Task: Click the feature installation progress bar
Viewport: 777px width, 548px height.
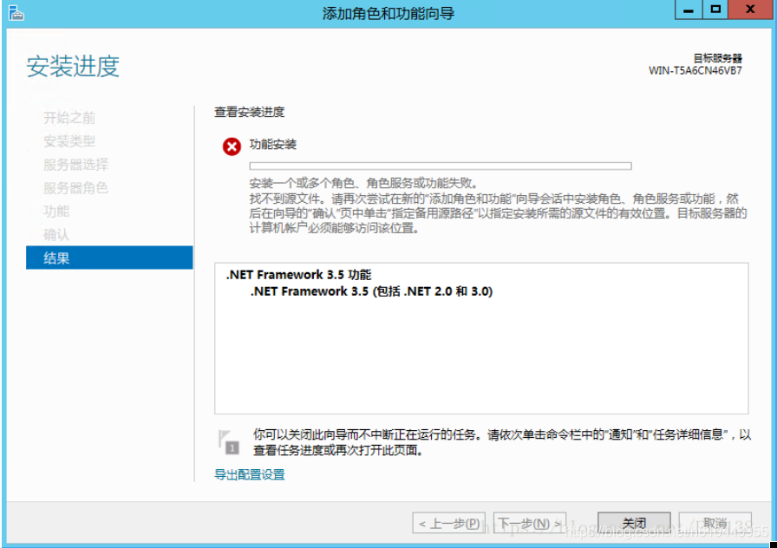Action: click(x=441, y=166)
